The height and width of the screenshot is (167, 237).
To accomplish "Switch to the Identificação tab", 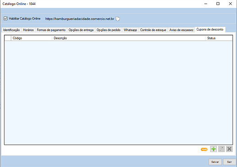I will tap(11, 30).
